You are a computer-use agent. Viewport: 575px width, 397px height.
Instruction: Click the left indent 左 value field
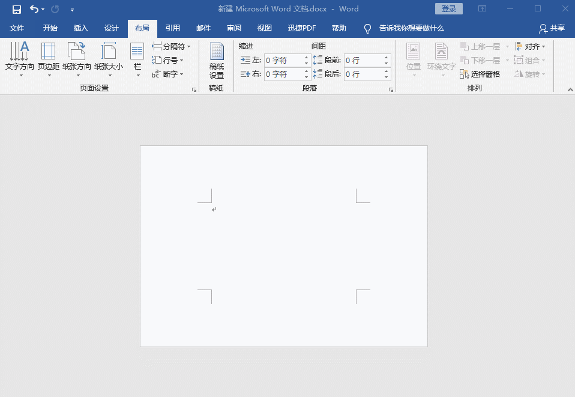[x=283, y=61]
